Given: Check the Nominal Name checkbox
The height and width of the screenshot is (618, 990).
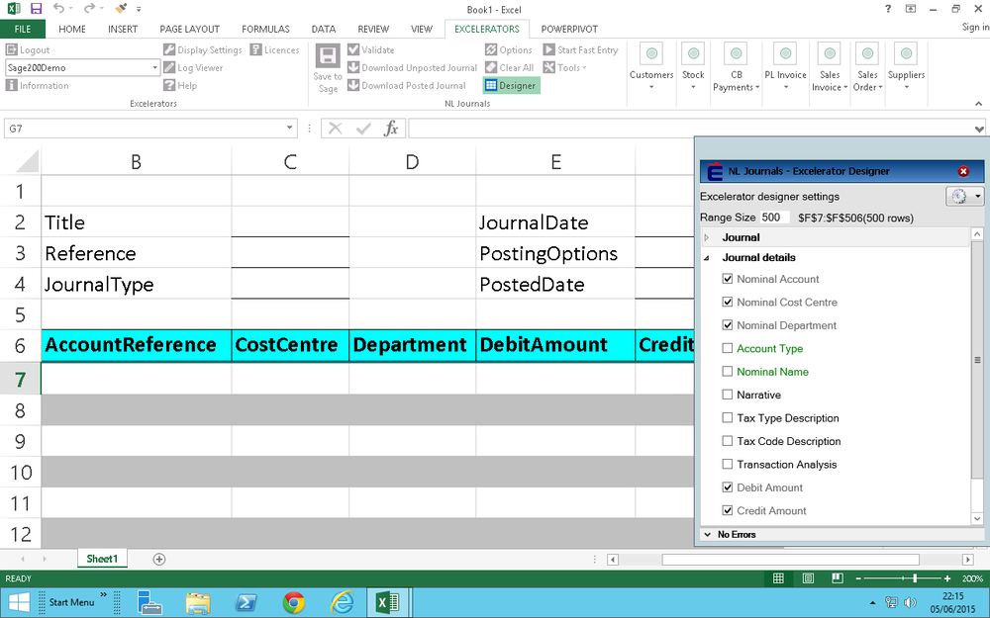Looking at the screenshot, I should (x=728, y=372).
